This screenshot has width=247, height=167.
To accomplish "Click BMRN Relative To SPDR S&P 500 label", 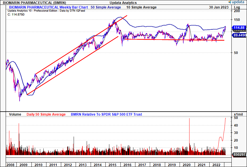I will click(106, 114).
